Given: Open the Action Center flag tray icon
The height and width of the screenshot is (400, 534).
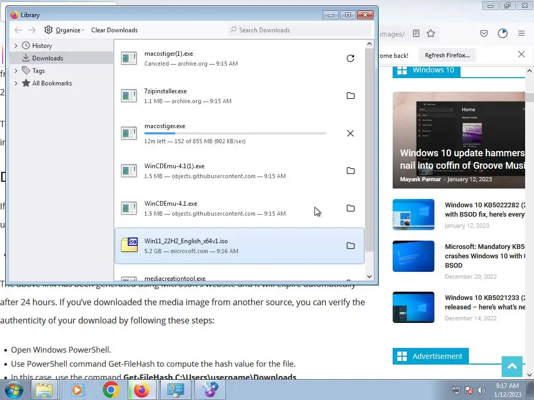Looking at the screenshot, I should 469,390.
